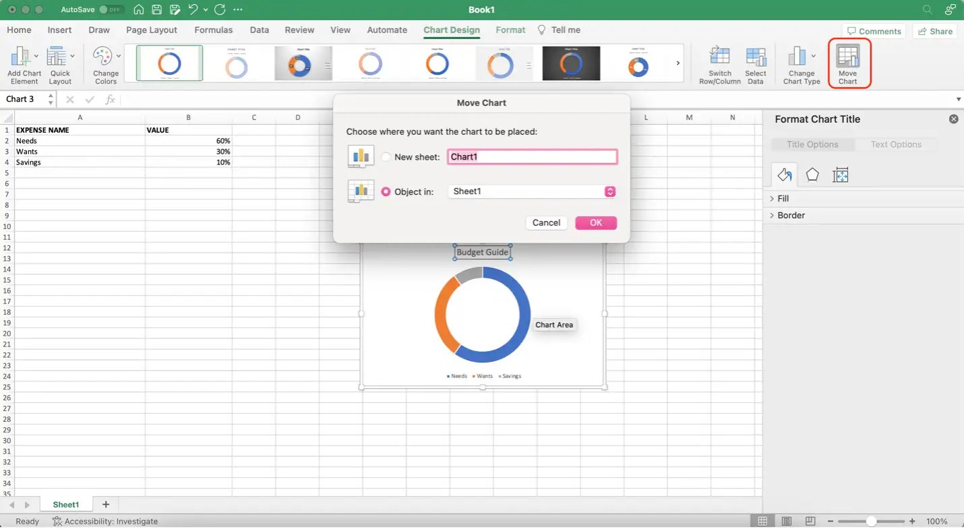Open the Formulas menu tab

pyautogui.click(x=213, y=30)
